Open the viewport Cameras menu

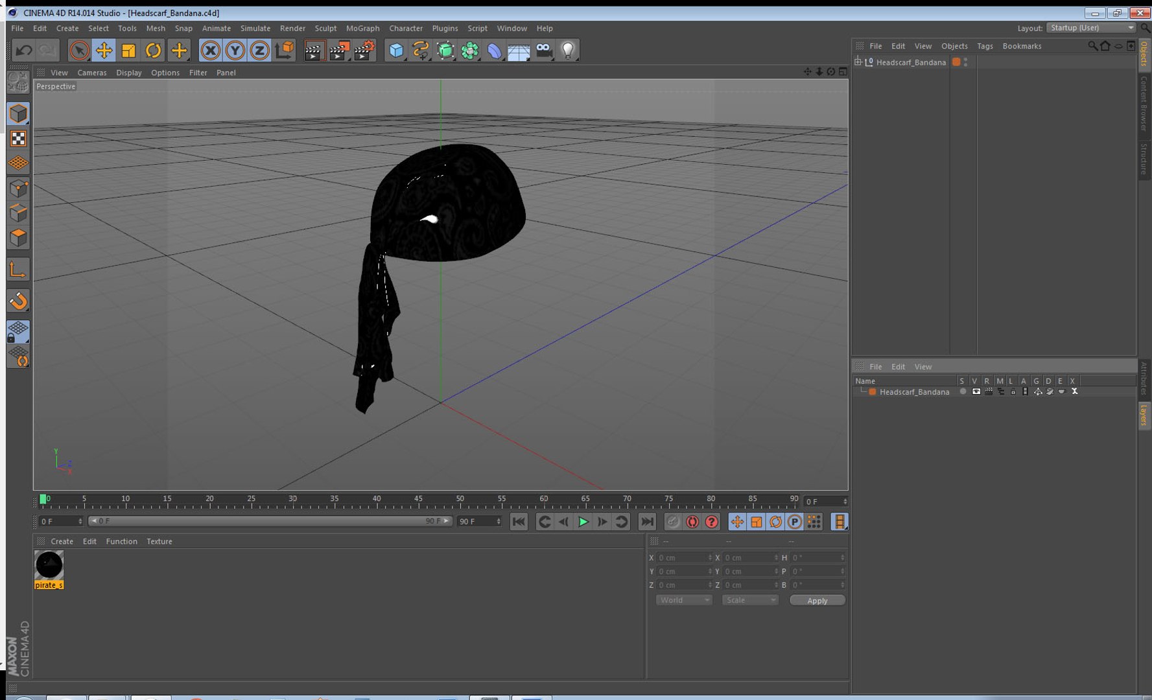click(92, 73)
